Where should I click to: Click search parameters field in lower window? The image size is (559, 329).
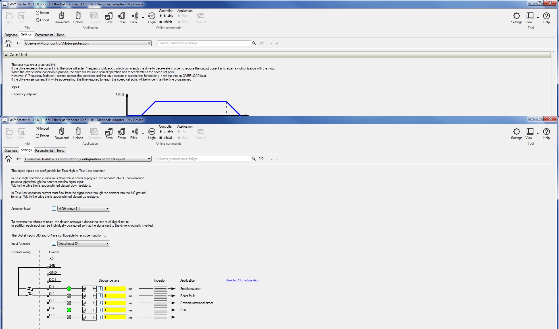click(204, 159)
